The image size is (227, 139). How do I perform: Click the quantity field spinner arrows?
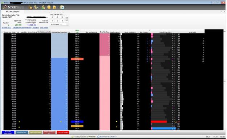point(67,24)
